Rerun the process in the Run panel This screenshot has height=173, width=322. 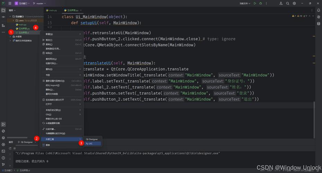click(10, 148)
